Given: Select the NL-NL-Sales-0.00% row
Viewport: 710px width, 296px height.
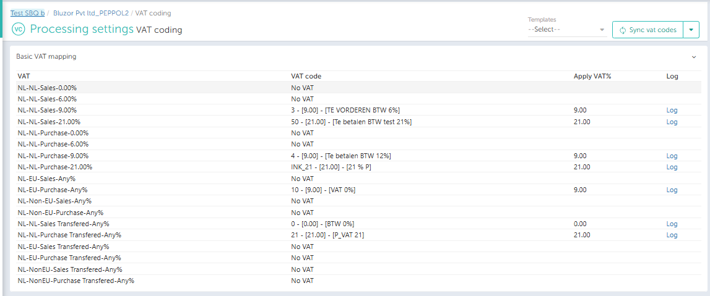Looking at the screenshot, I should (x=47, y=88).
